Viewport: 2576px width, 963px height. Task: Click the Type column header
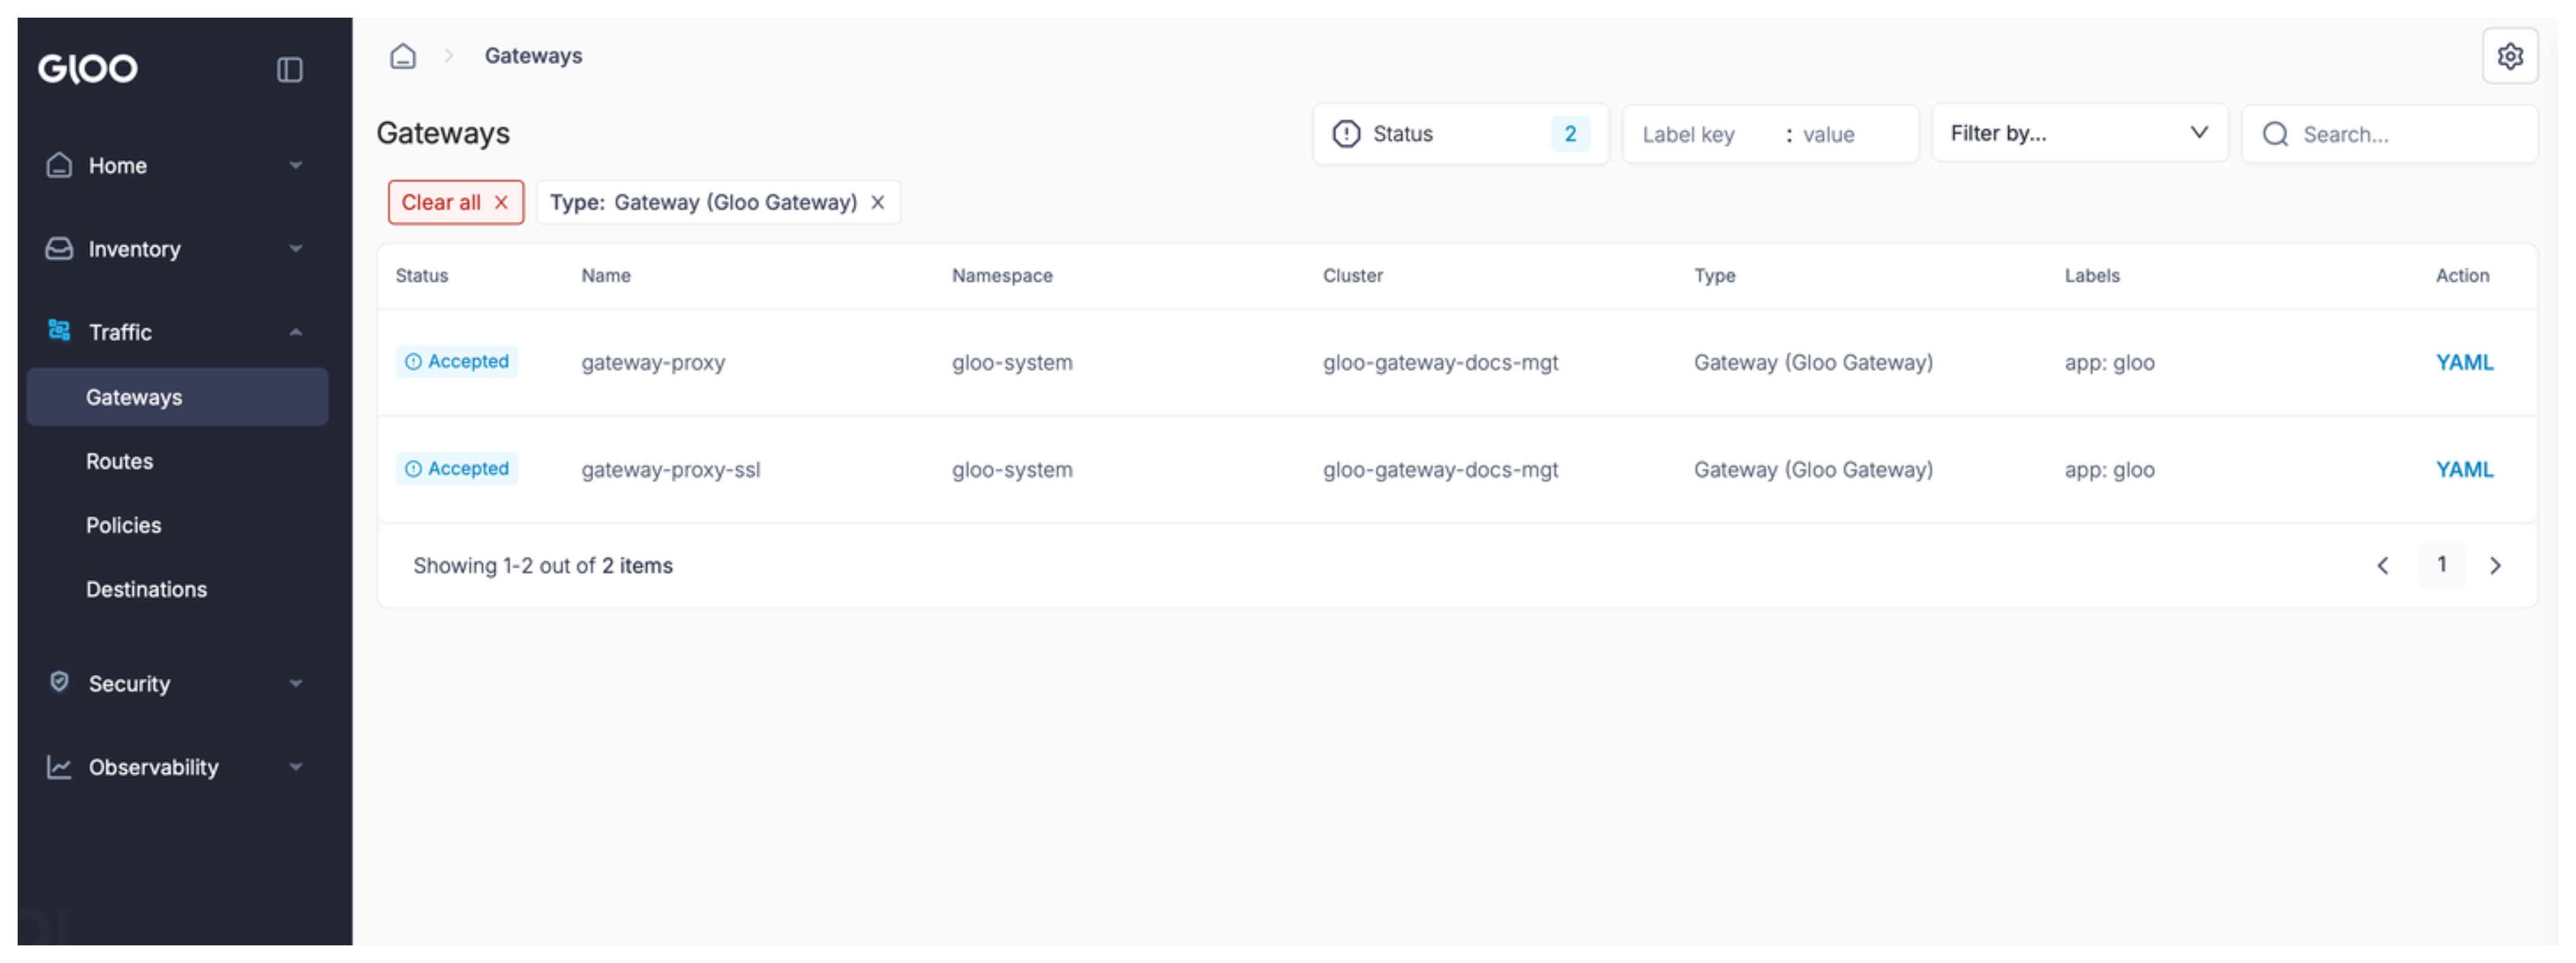click(x=1714, y=275)
